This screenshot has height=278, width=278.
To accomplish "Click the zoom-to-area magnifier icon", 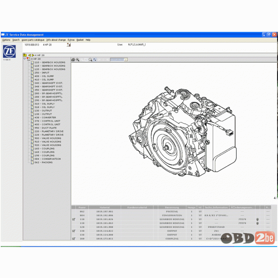I will (x=91, y=60).
